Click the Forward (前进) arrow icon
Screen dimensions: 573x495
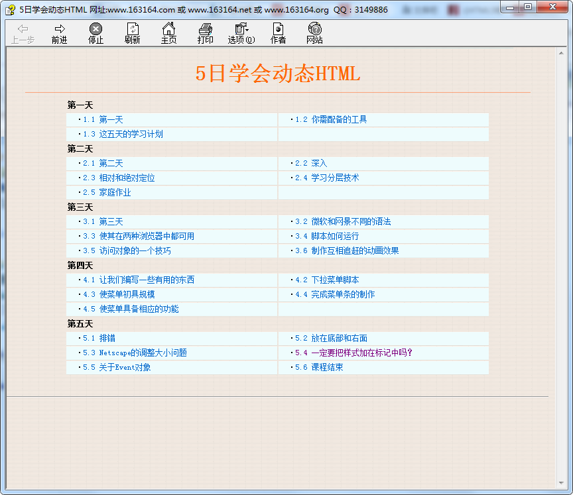click(x=60, y=28)
